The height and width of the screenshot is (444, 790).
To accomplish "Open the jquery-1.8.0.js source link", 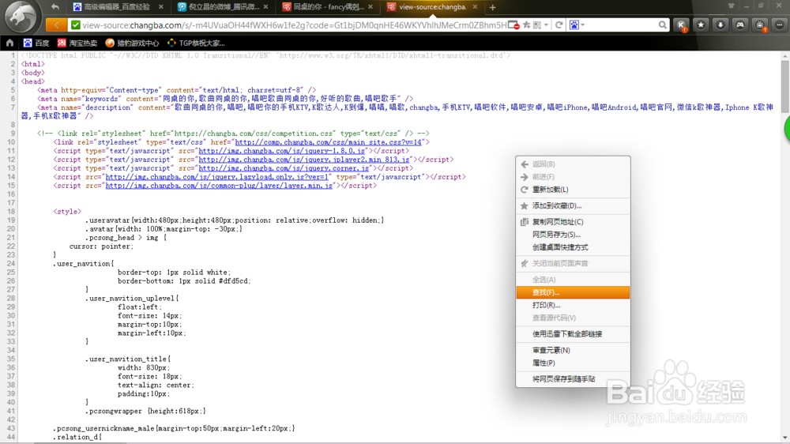I will [282, 151].
